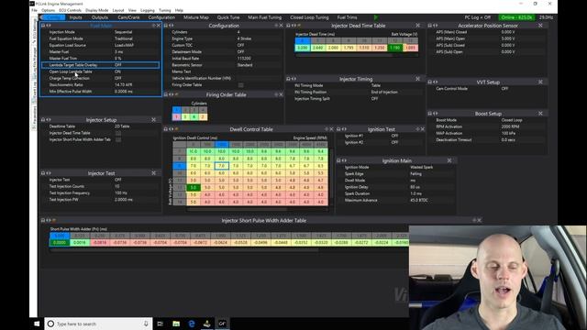Change Boost Mode Closed Loop value
587x330 pixels.
tap(512, 120)
